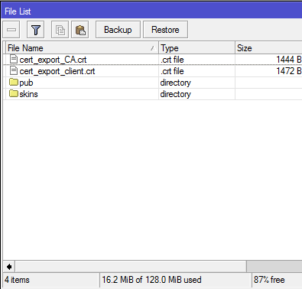Click the folder icon of skins

tap(14, 93)
